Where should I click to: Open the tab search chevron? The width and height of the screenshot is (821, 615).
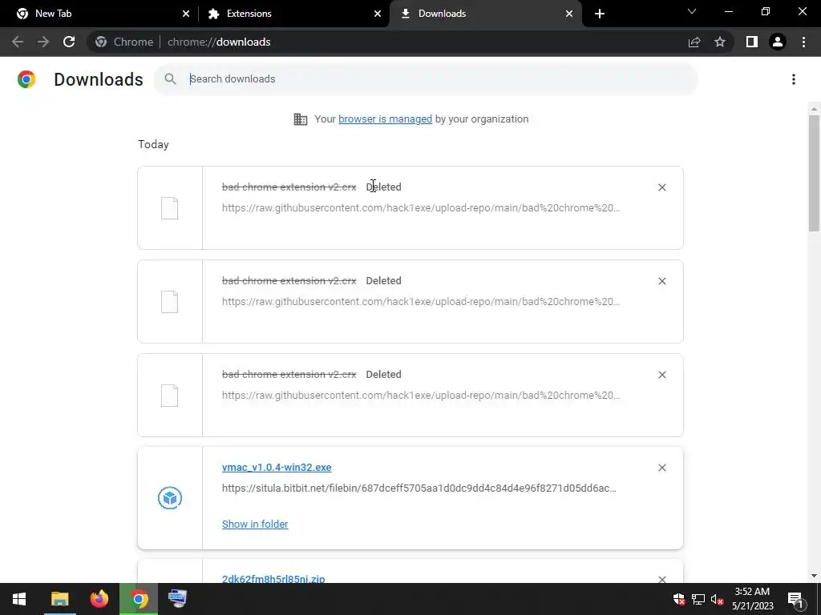692,11
